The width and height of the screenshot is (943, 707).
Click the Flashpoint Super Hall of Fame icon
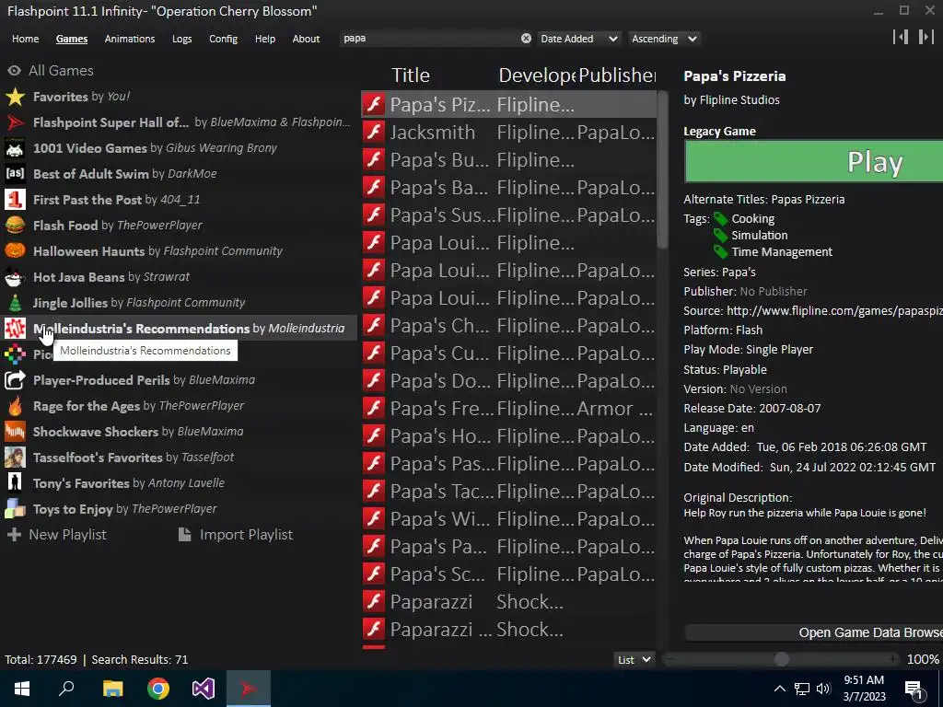[x=15, y=122]
